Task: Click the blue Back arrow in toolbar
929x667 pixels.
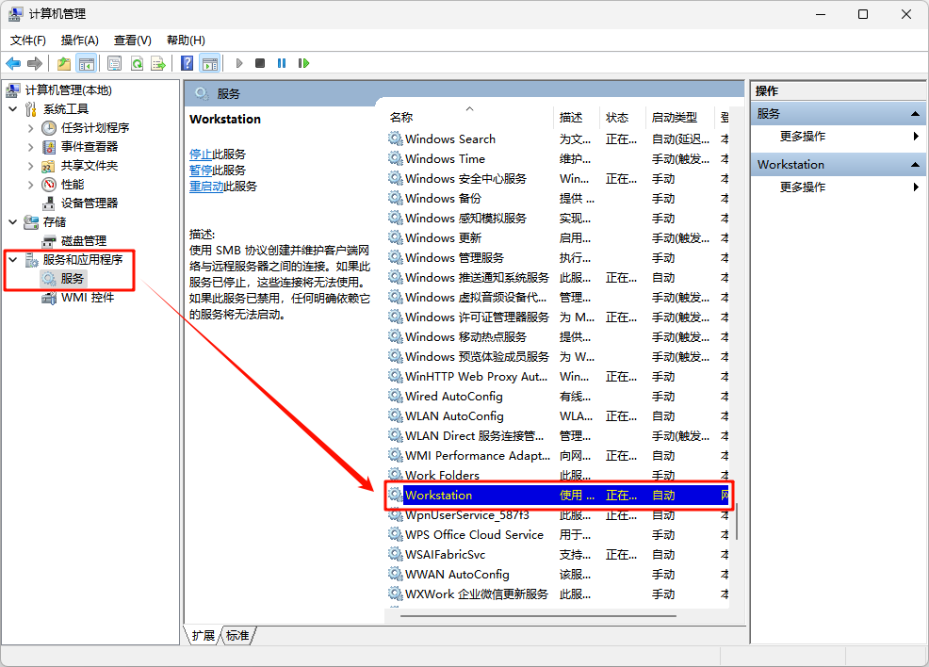Action: [x=13, y=63]
